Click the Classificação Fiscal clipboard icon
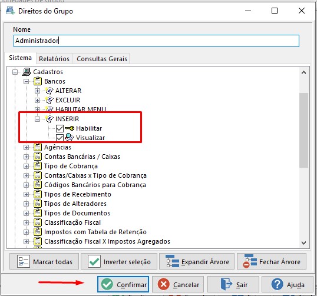Viewport: 317px width, 296px height. 38,222
